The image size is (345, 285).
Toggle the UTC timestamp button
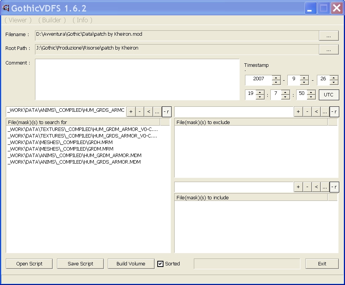click(x=329, y=95)
